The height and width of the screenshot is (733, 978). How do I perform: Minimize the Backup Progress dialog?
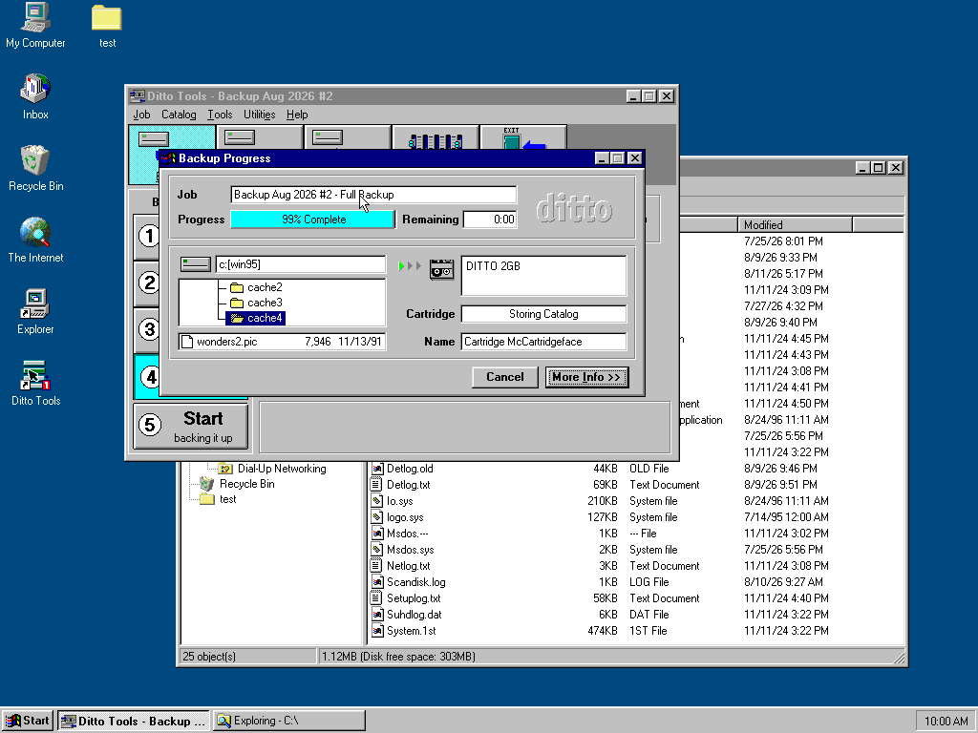click(602, 158)
